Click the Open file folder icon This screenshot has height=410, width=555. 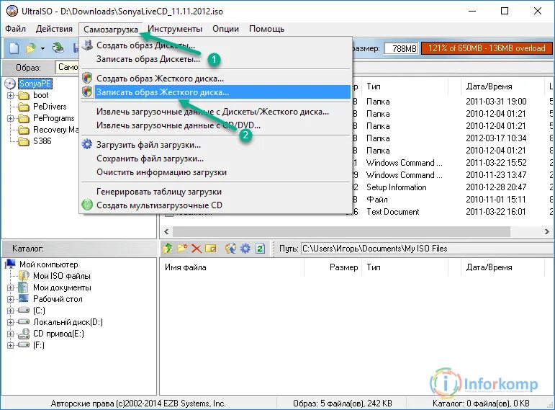point(31,48)
